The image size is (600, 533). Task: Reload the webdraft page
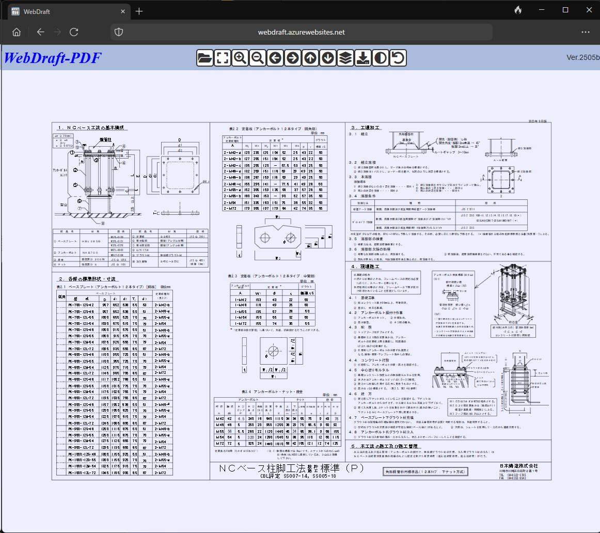click(x=74, y=32)
